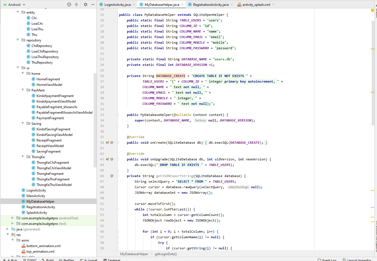The width and height of the screenshot is (377, 261).
Task: Open the Terminal tool window
Action: pos(112,260)
